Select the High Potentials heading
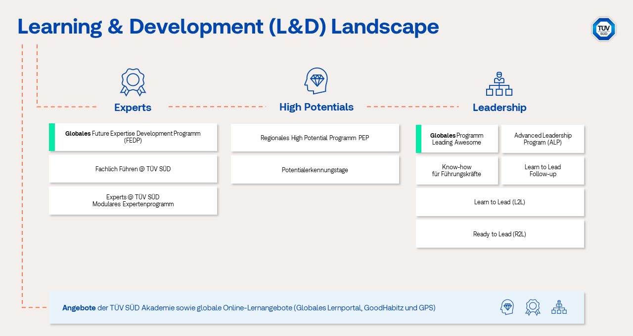The image size is (633, 336). coord(316,107)
